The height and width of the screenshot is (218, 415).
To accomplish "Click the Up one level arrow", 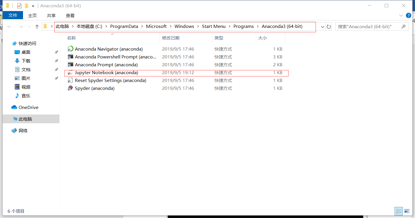I will pyautogui.click(x=37, y=27).
